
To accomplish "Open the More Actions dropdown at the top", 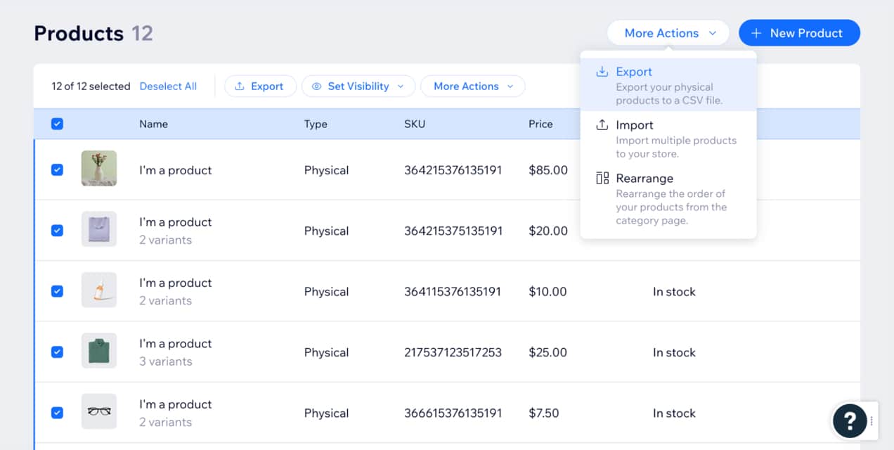I will pos(666,32).
